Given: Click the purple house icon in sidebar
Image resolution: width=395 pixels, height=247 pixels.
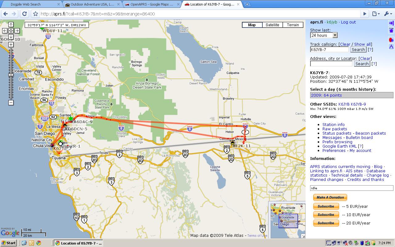Looking at the screenshot, I should point(391,30).
